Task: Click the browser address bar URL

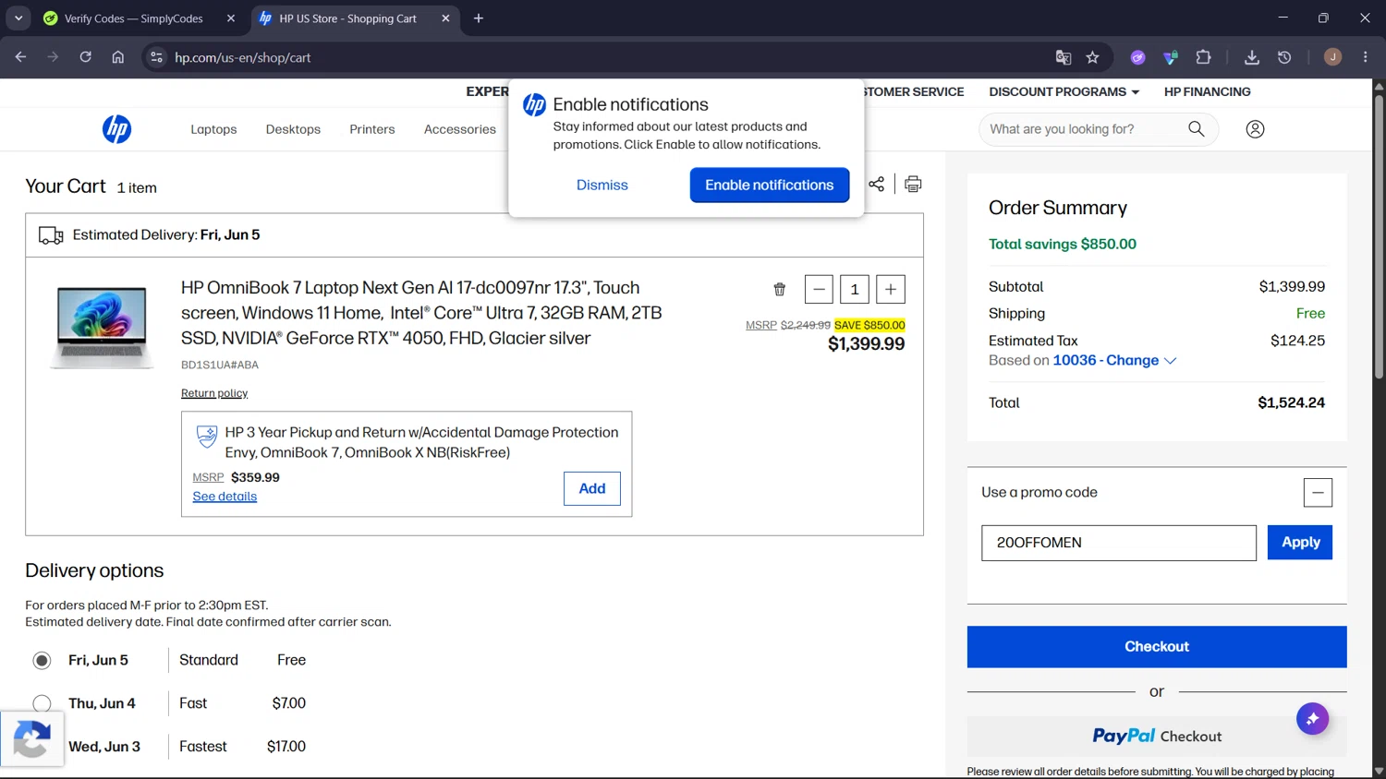Action: 242,57
